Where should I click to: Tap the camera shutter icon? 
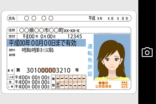point(147,52)
